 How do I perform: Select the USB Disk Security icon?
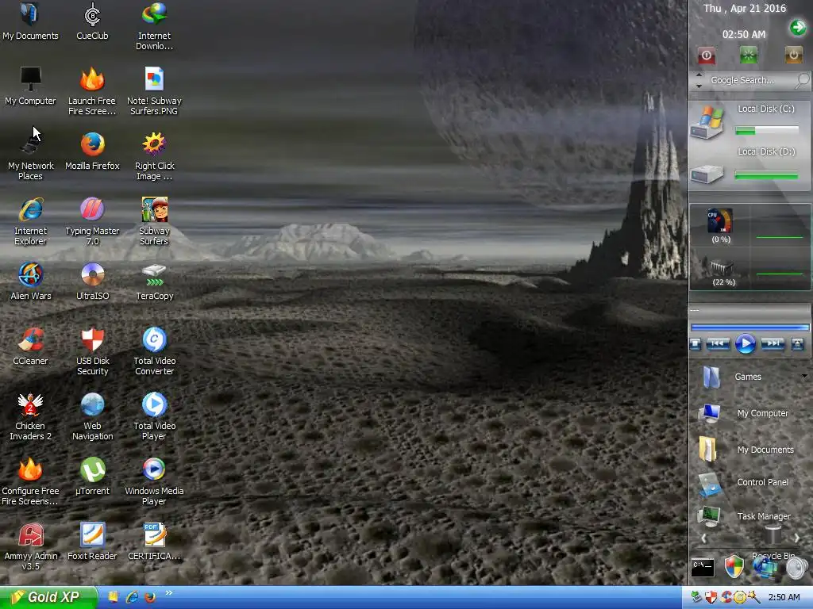click(x=92, y=351)
